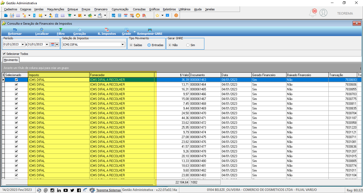
Task: Select Sim for Gerar GNRE
Action: click(188, 45)
